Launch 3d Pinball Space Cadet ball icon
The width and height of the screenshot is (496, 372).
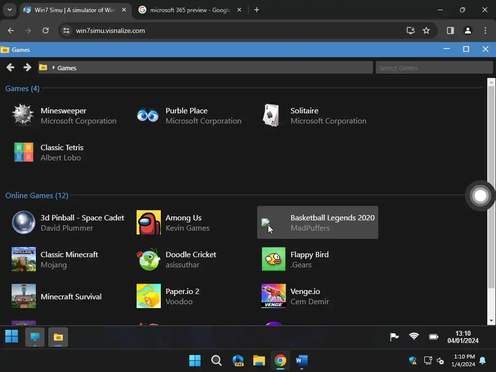pyautogui.click(x=24, y=222)
